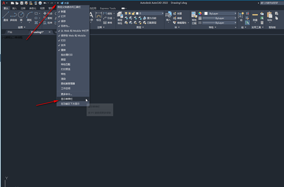Select the Dimension (标注) tool
This screenshot has height=187, width=284.
(99, 16)
